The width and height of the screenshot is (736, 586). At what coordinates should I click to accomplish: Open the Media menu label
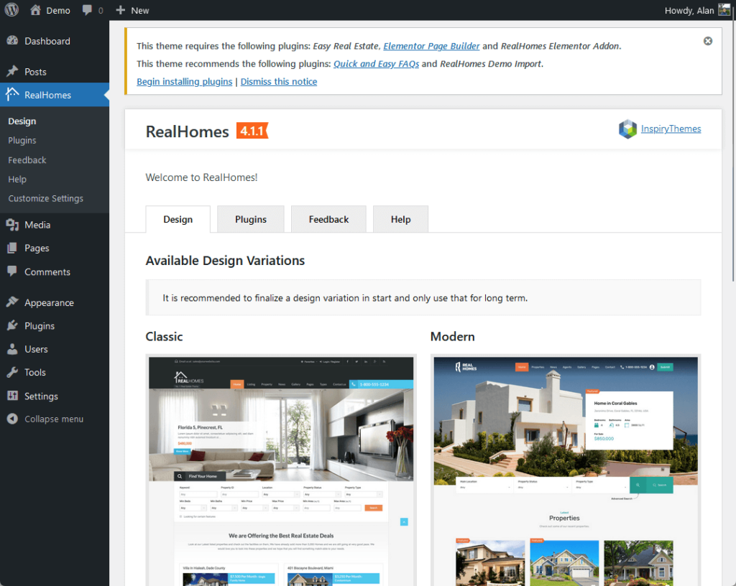click(x=37, y=225)
